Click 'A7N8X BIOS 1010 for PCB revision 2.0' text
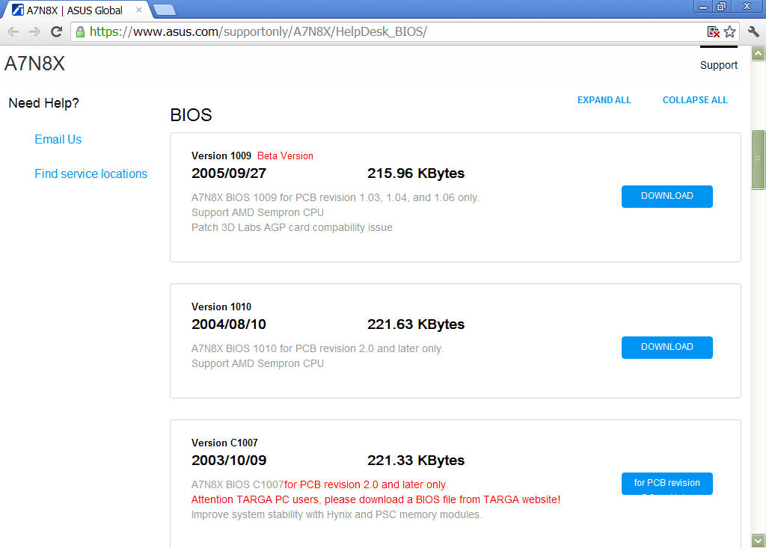Image resolution: width=766 pixels, height=548 pixels. click(317, 348)
